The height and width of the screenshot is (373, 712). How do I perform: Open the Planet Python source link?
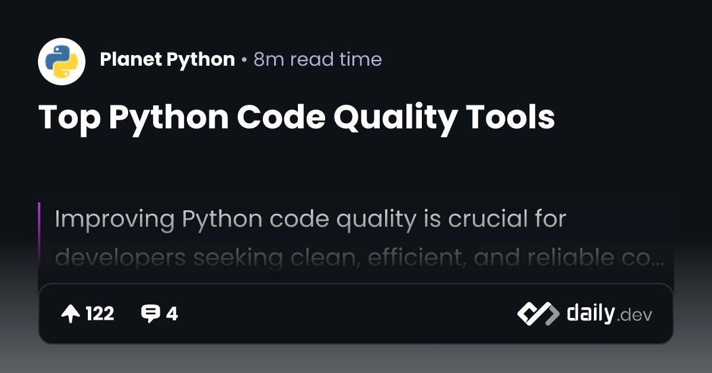point(167,59)
